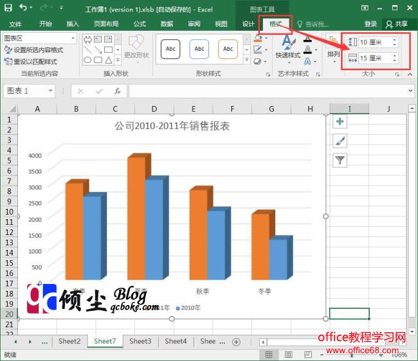The width and height of the screenshot is (418, 361).
Task: Open the Chart Elements plus button
Action: click(340, 121)
